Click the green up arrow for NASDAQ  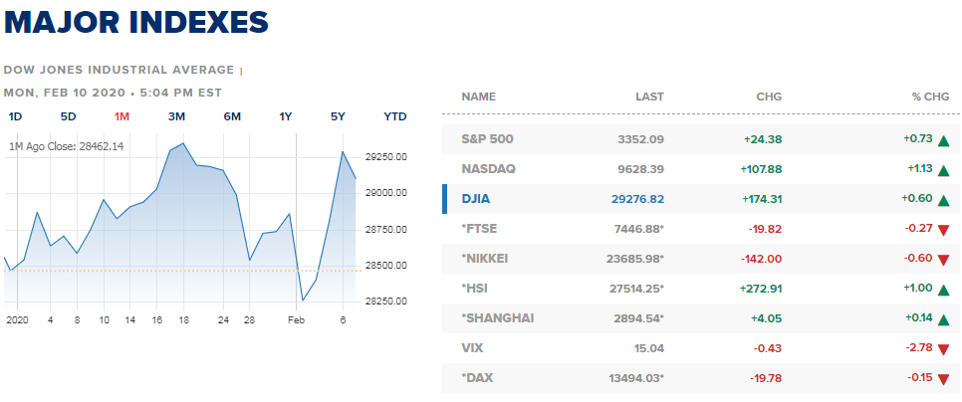click(944, 170)
